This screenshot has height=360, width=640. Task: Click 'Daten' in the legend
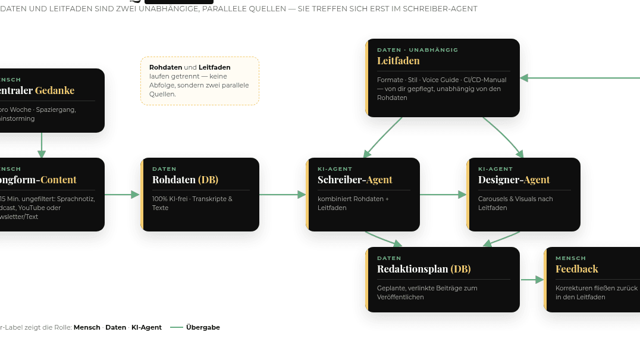pyautogui.click(x=115, y=327)
